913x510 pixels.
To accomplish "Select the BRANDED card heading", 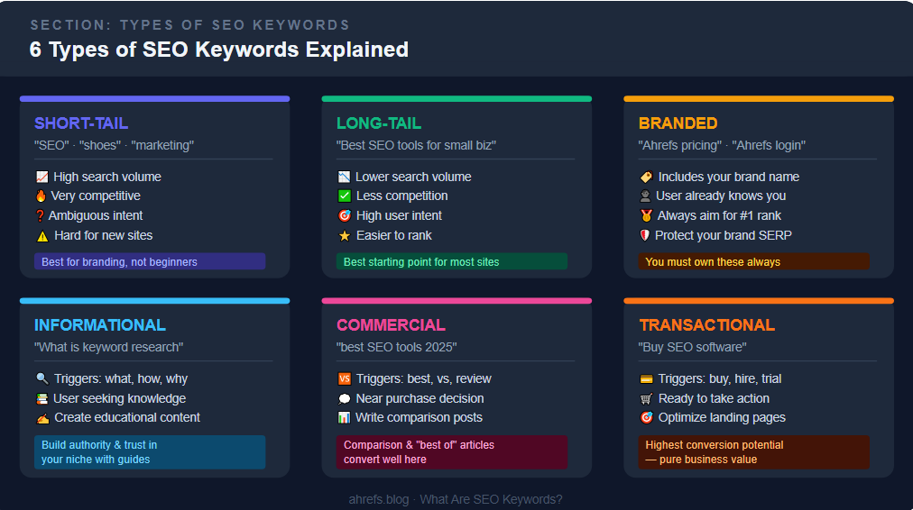I will [678, 123].
